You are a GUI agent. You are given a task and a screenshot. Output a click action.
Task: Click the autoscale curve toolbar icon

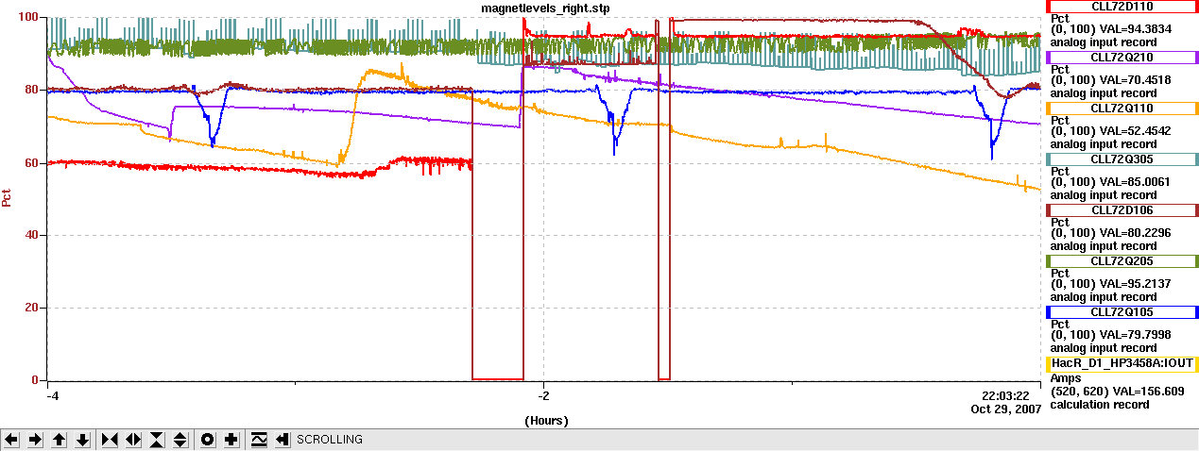coord(259,440)
